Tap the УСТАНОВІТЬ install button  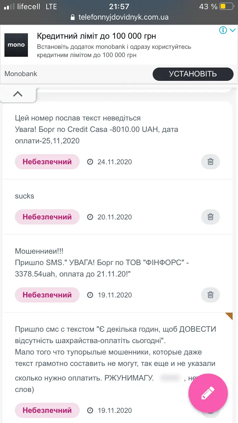pyautogui.click(x=193, y=74)
